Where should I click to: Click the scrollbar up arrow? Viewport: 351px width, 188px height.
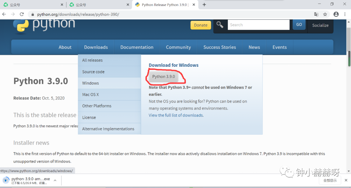click(x=349, y=22)
